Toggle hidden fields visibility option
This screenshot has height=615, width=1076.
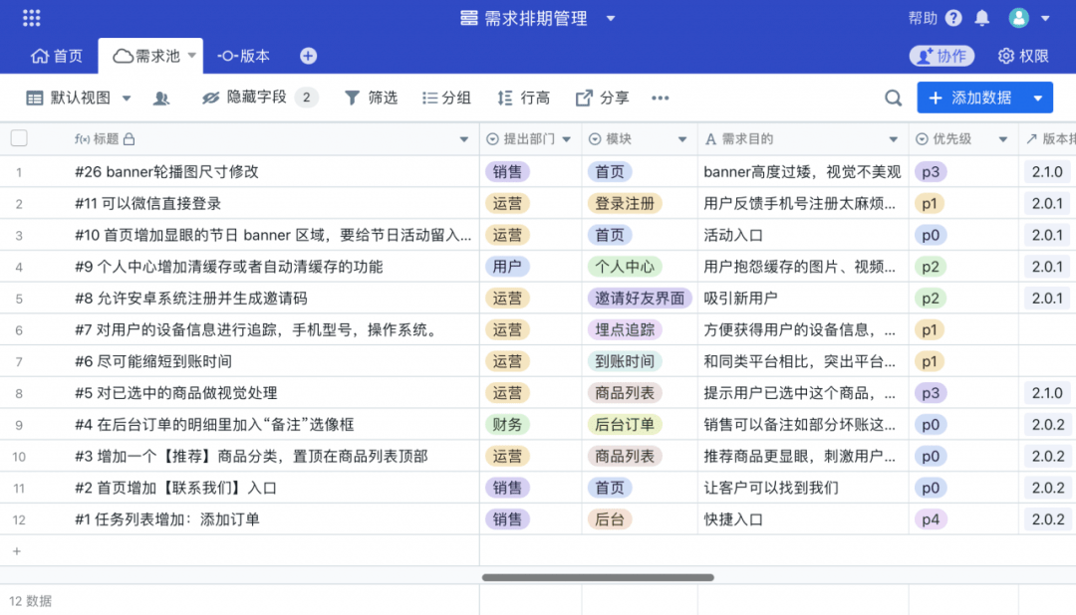(257, 98)
